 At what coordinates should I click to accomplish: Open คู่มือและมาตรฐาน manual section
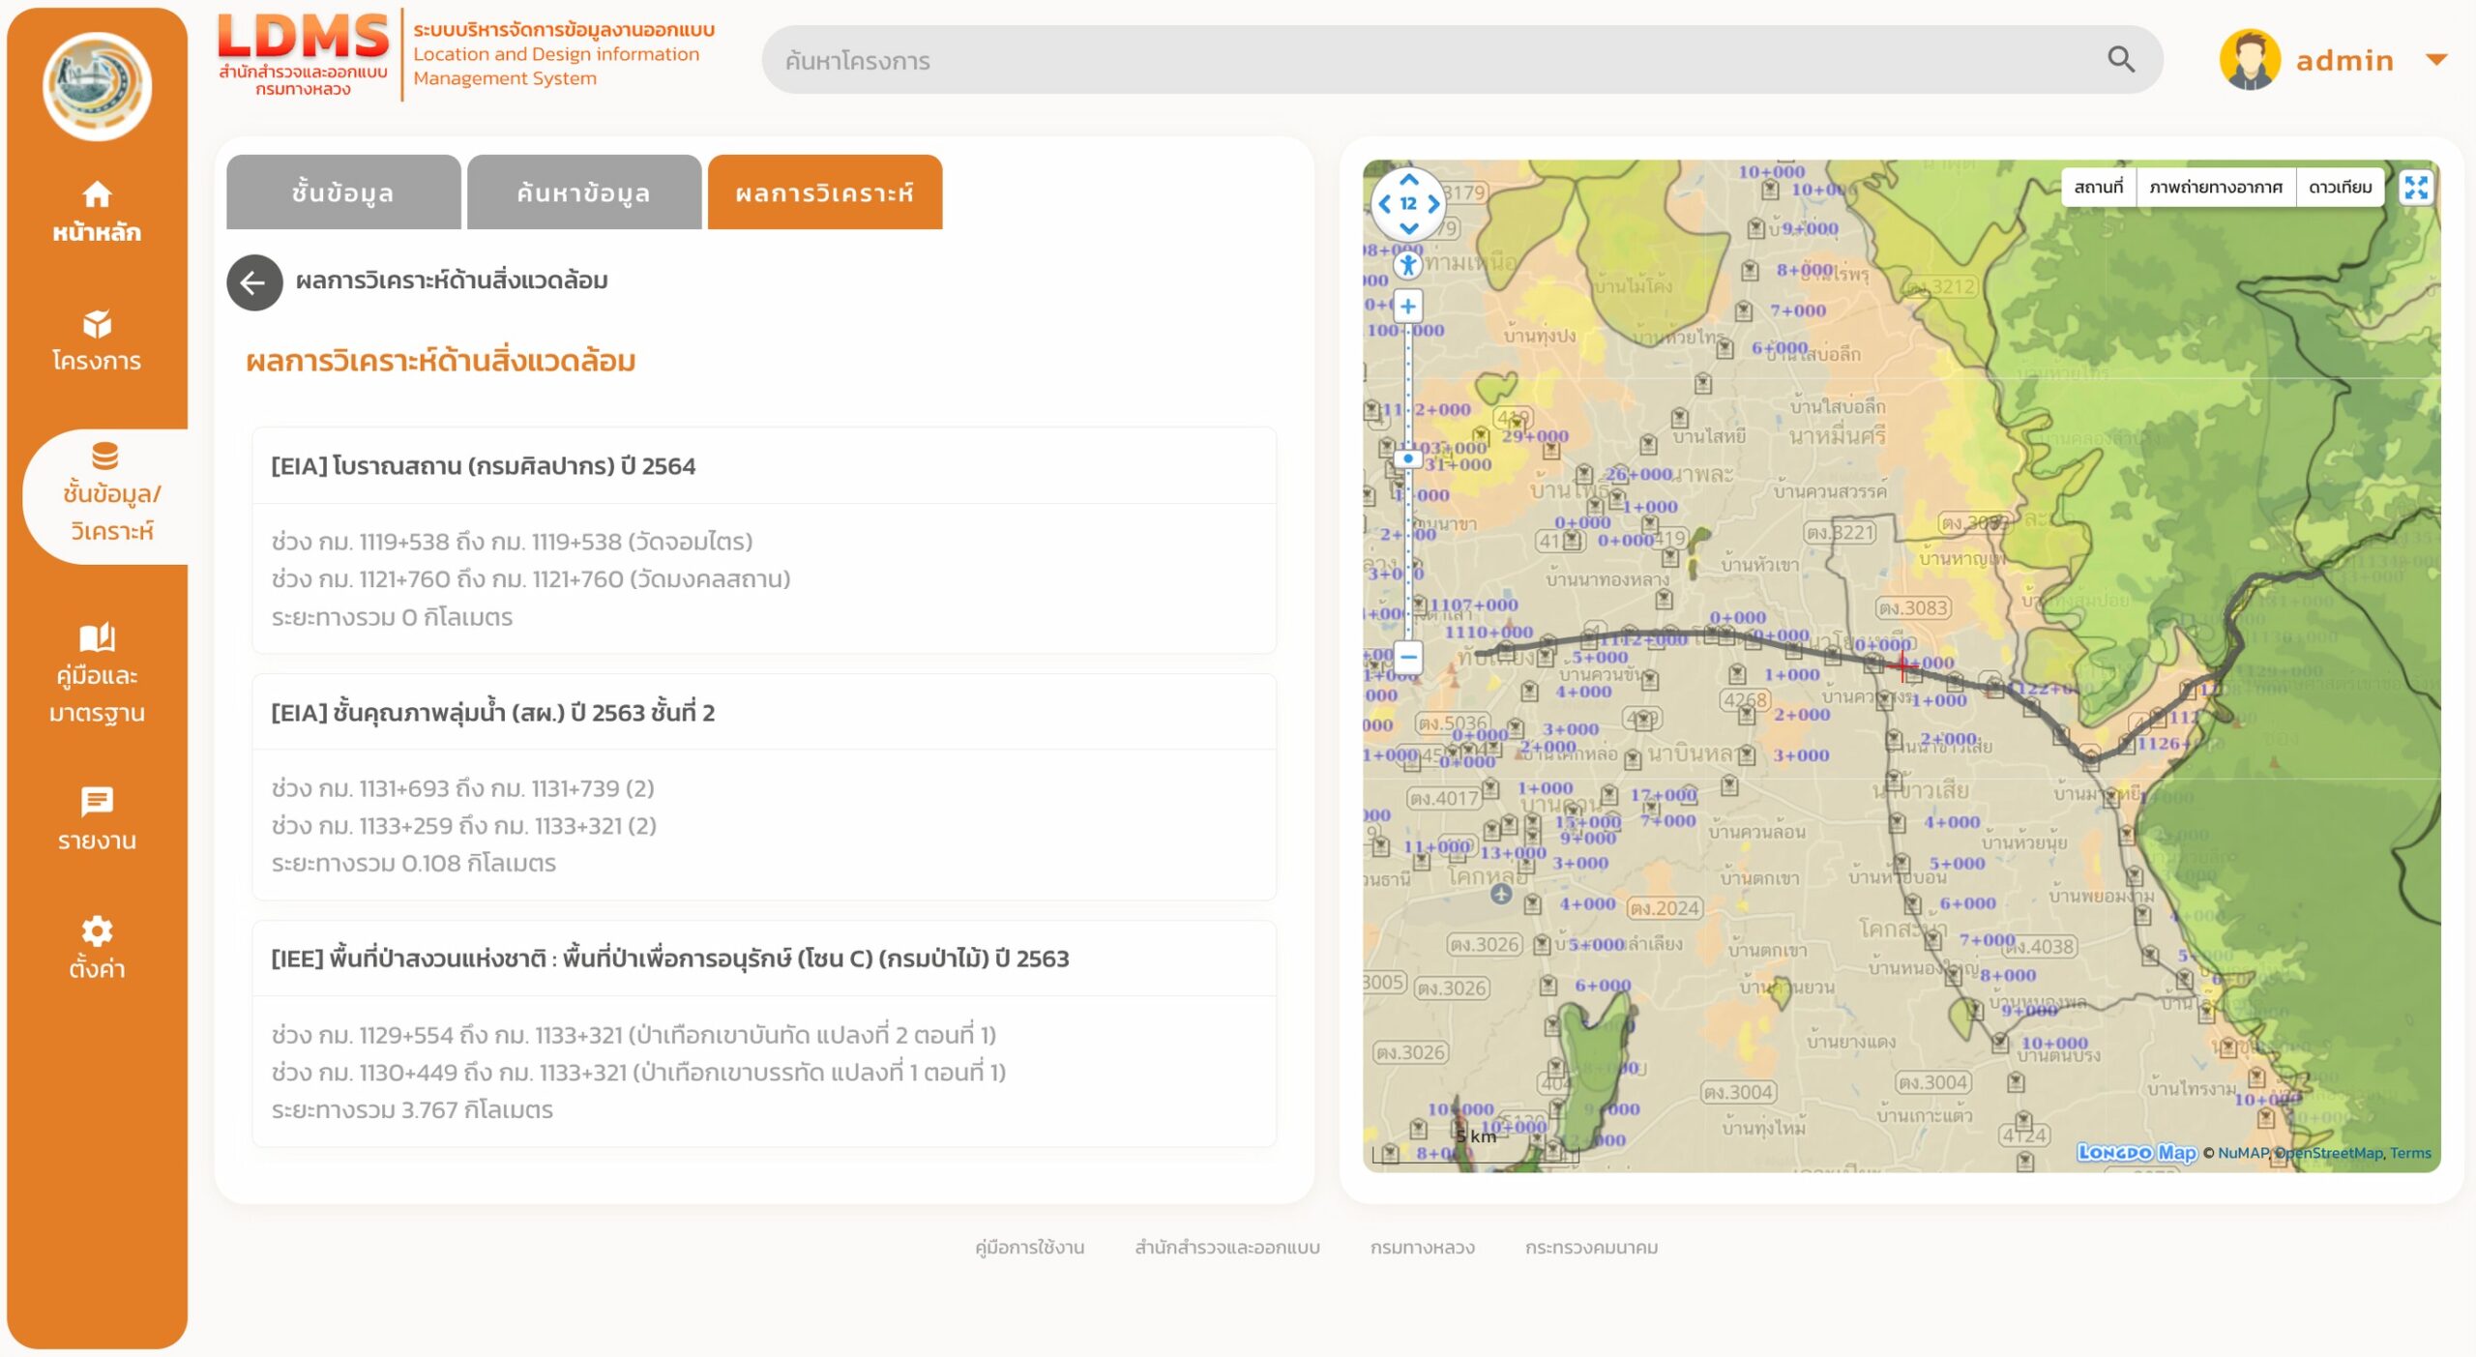97,674
